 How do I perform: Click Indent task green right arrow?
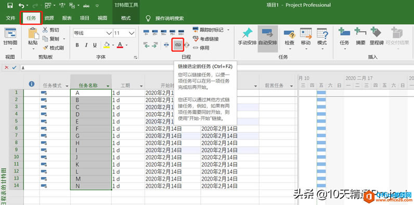[155, 45]
